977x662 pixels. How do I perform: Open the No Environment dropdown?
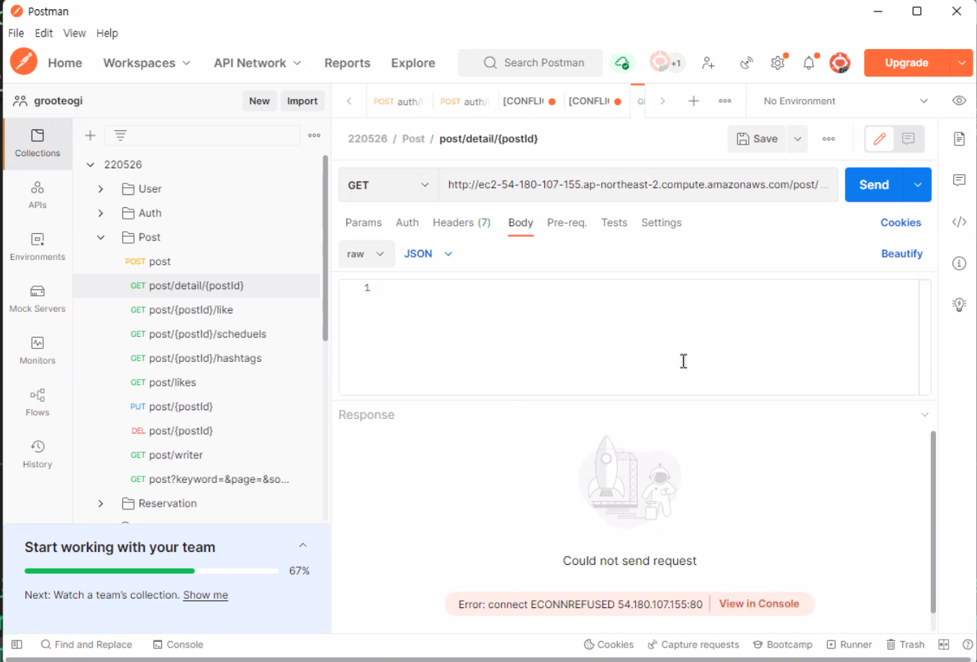pyautogui.click(x=845, y=101)
